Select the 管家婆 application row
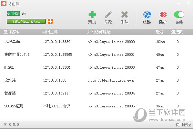The image size is (193, 129). coord(96,93)
